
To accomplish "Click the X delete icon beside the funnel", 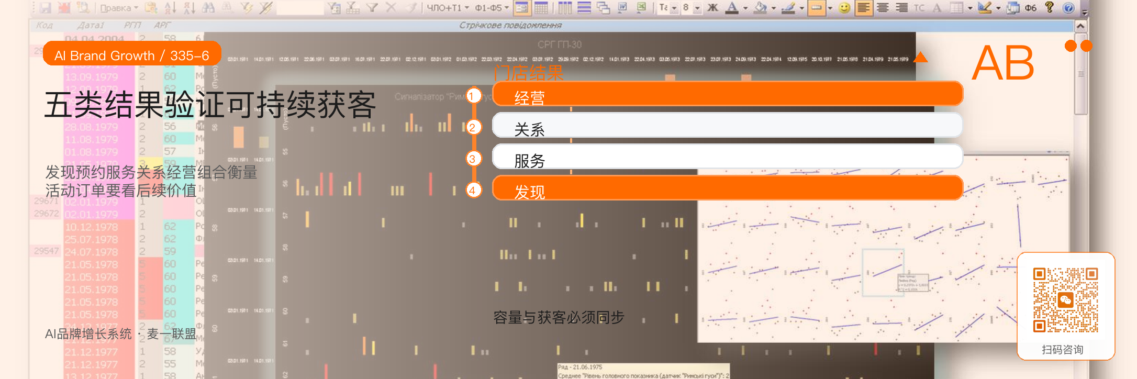I will point(391,8).
